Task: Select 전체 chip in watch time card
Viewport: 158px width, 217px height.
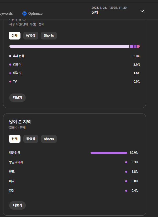Action: pyautogui.click(x=14, y=36)
